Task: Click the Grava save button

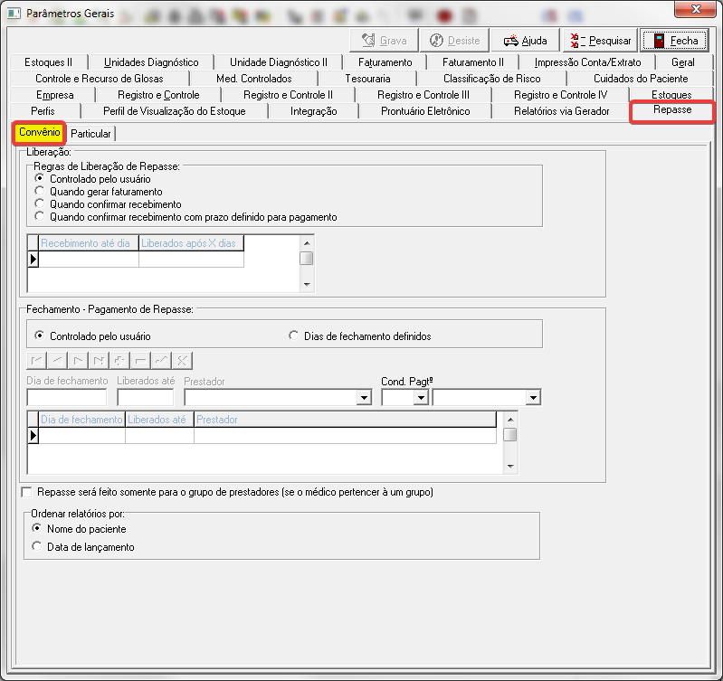Action: (x=384, y=41)
